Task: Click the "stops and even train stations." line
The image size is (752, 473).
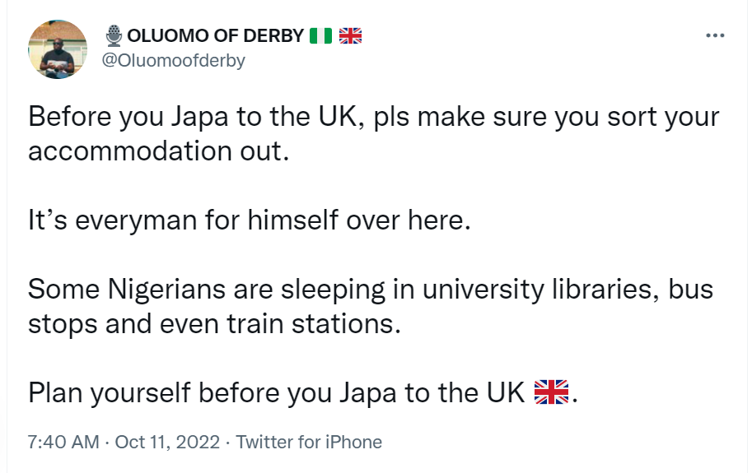Action: pos(214,324)
